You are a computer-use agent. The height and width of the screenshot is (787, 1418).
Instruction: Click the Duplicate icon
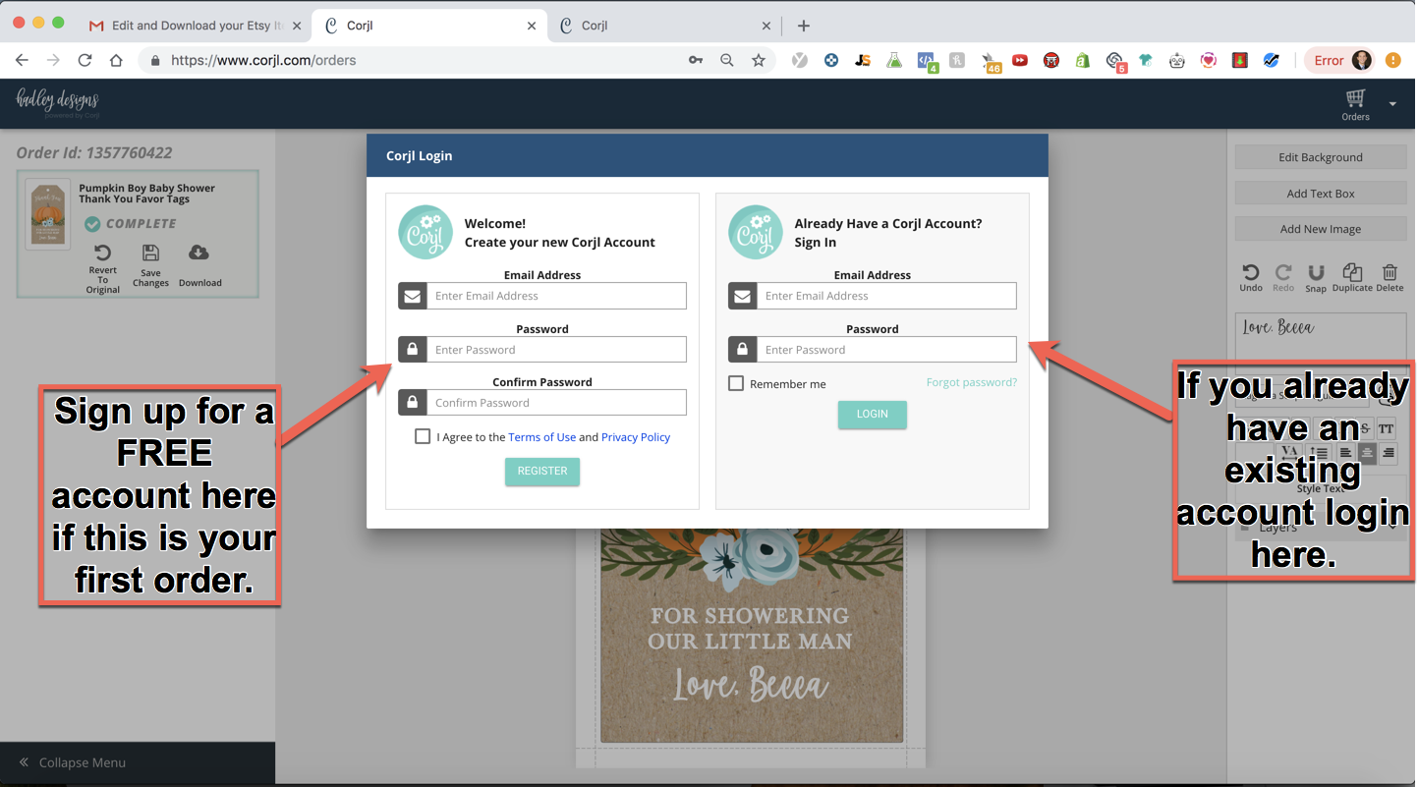click(1352, 272)
